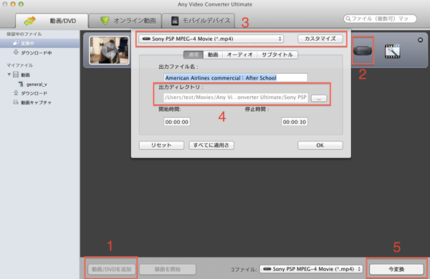Viewport: 430px width, 279px height.
Task: Open the video edit filmstrip icon
Action: point(393,52)
